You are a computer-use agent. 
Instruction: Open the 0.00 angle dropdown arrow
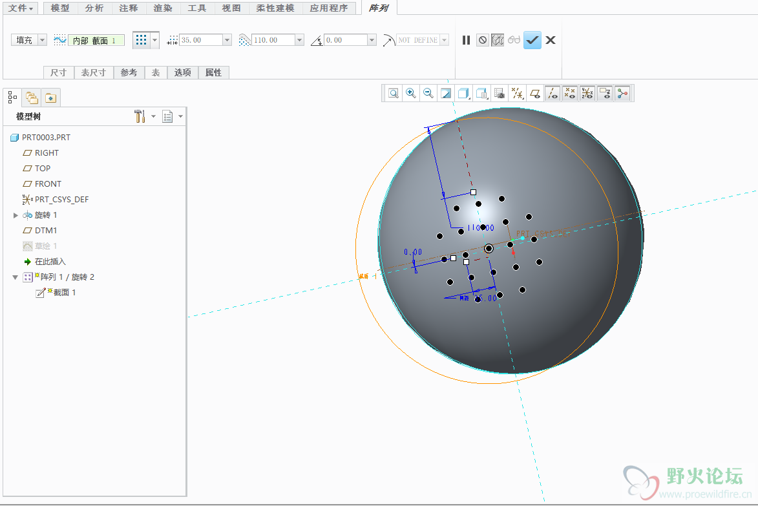click(372, 40)
